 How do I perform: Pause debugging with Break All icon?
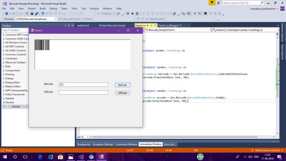(128, 14)
